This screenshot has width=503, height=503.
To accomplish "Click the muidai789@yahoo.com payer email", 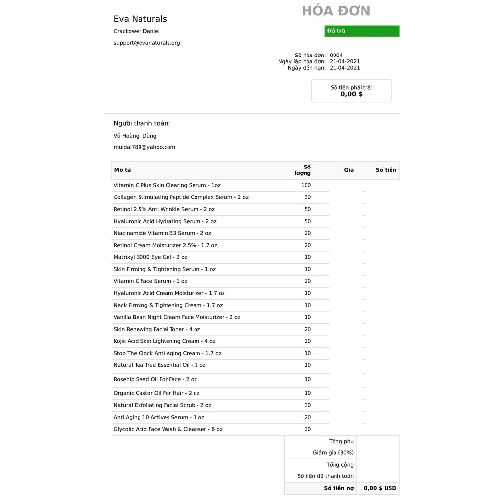I will (144, 147).
